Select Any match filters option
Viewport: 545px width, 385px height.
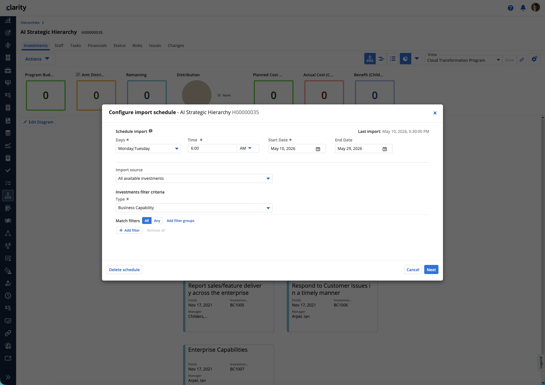pos(157,221)
